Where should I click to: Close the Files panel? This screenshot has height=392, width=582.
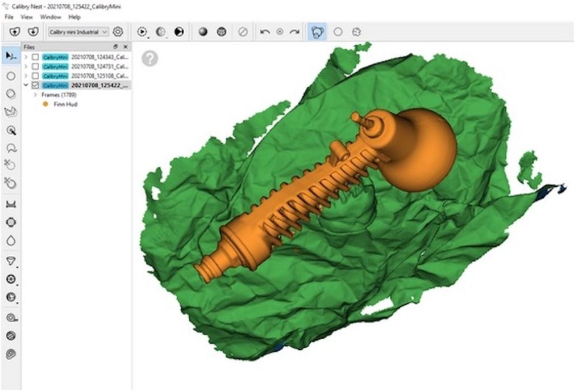coord(126,47)
